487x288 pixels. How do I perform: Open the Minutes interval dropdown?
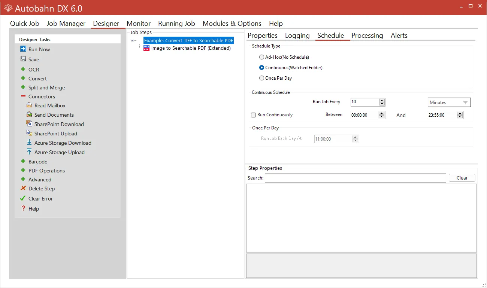pyautogui.click(x=449, y=102)
